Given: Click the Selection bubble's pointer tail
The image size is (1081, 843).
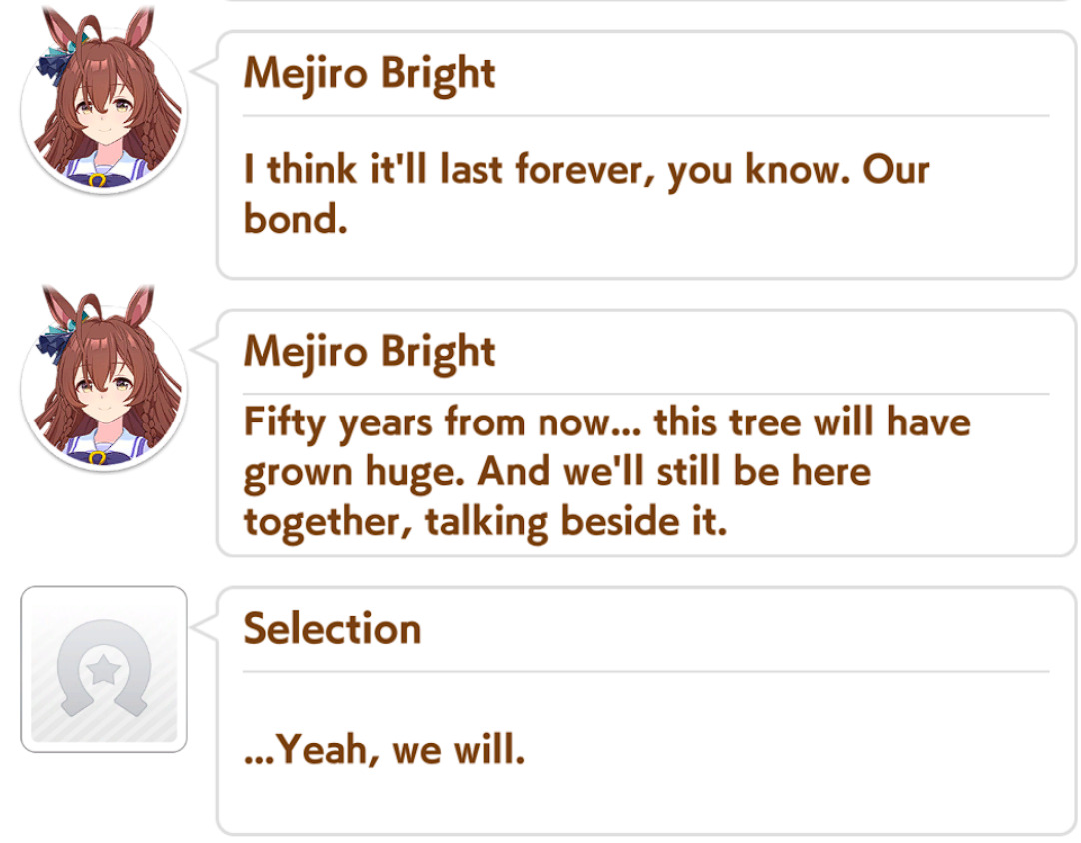Looking at the screenshot, I should pyautogui.click(x=205, y=626).
